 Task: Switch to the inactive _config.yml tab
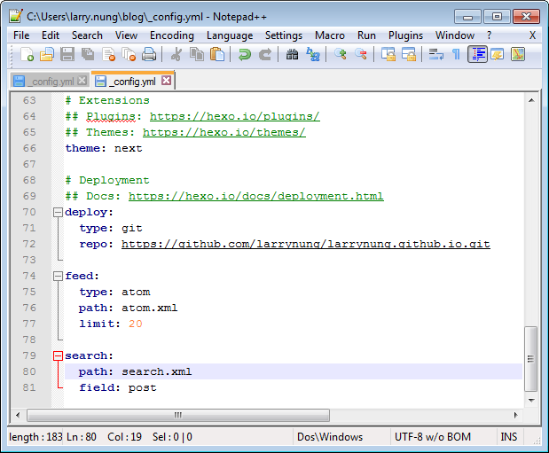pyautogui.click(x=48, y=82)
